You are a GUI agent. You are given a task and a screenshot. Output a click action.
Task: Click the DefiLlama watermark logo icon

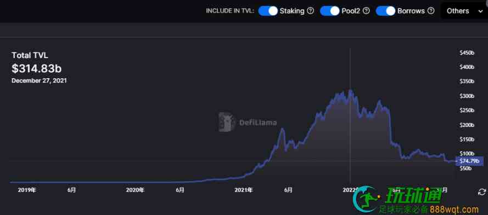[x=227, y=122]
